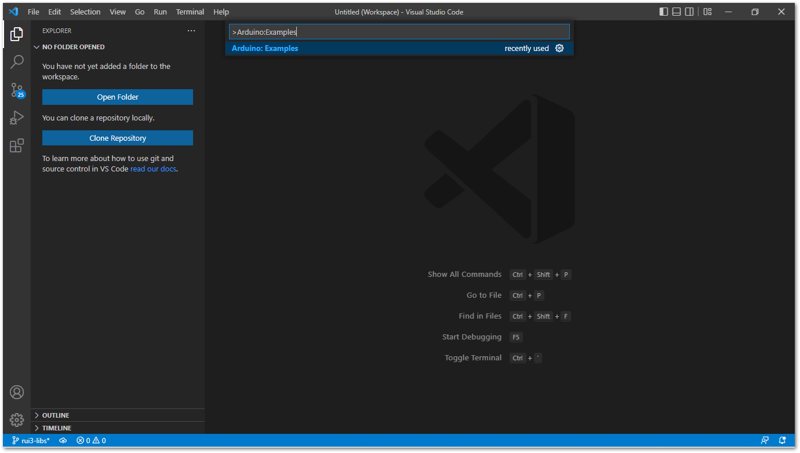The width and height of the screenshot is (800, 453).
Task: Click the F5 key label
Action: [516, 337]
